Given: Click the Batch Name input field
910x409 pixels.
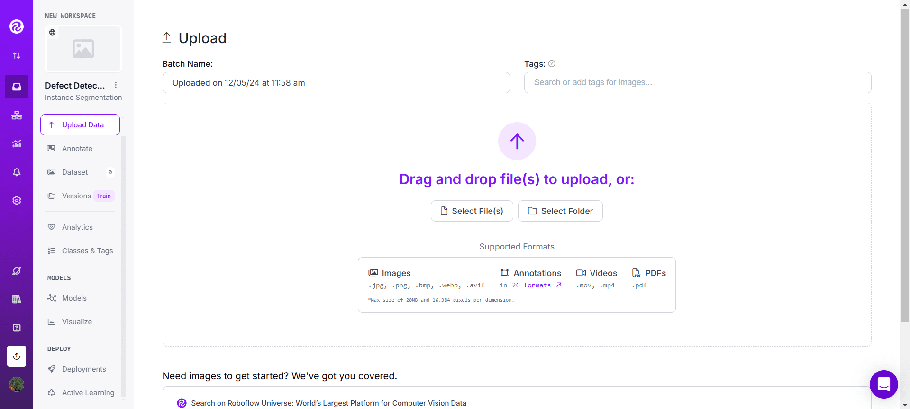Looking at the screenshot, I should (x=336, y=83).
